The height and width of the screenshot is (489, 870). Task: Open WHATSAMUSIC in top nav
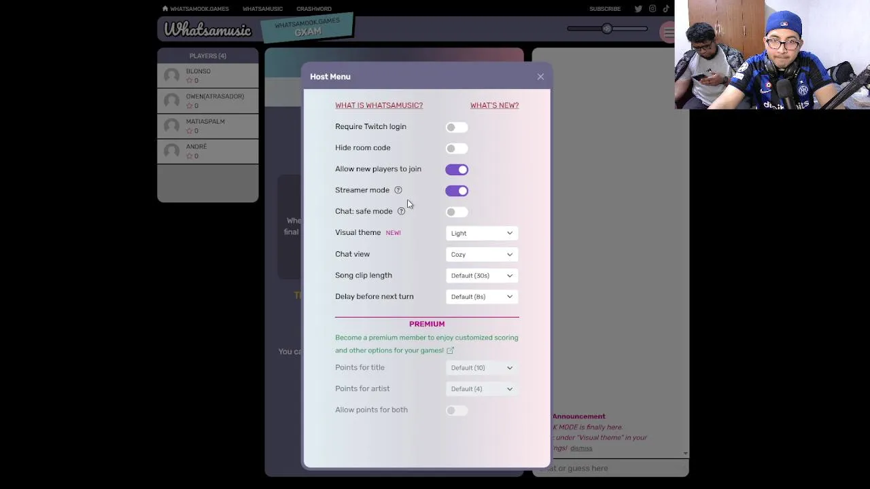click(x=262, y=9)
